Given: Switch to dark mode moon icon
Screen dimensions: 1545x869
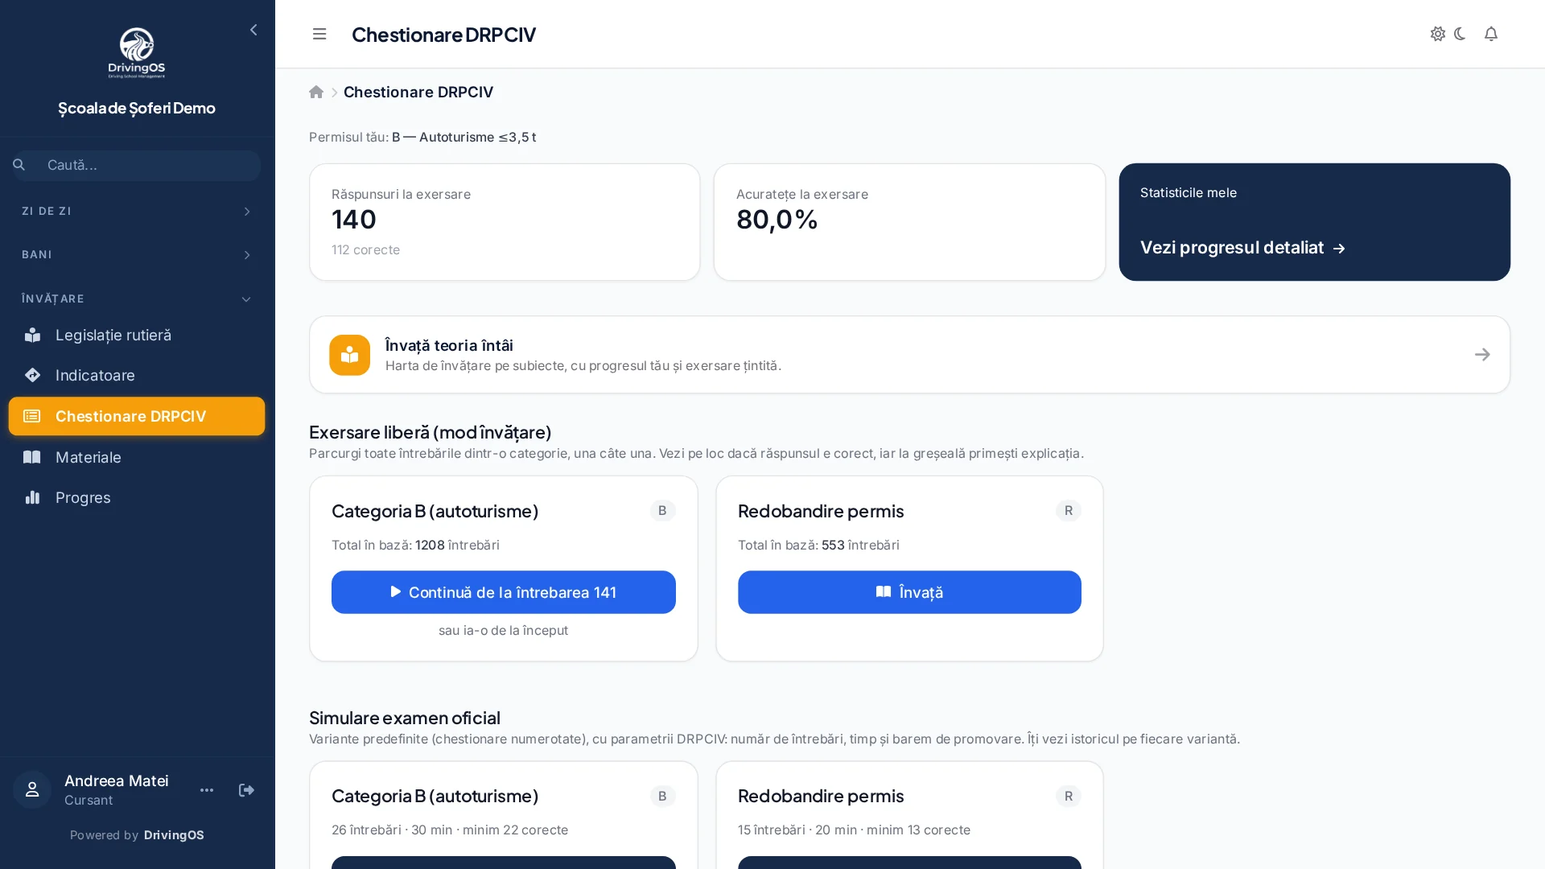Looking at the screenshot, I should coord(1461,34).
